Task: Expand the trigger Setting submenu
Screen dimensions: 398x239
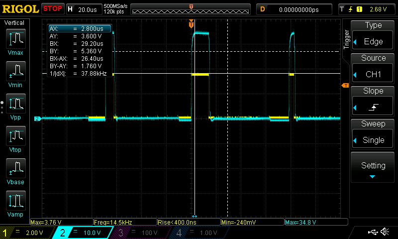Action: tap(373, 167)
